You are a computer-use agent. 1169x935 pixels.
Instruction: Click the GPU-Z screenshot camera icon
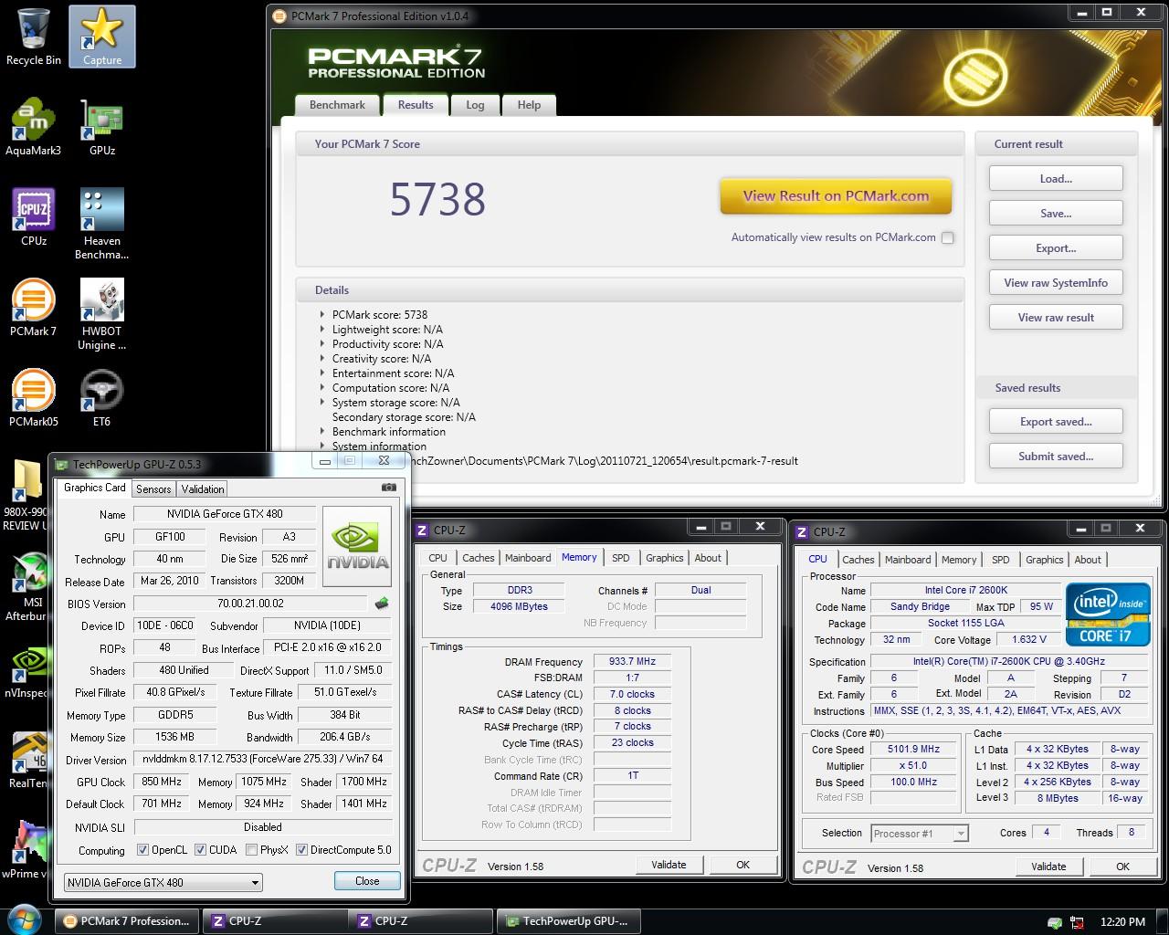389,488
